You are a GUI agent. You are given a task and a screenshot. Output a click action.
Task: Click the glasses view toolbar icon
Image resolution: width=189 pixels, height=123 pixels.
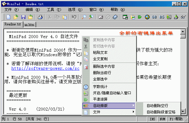tap(183, 17)
